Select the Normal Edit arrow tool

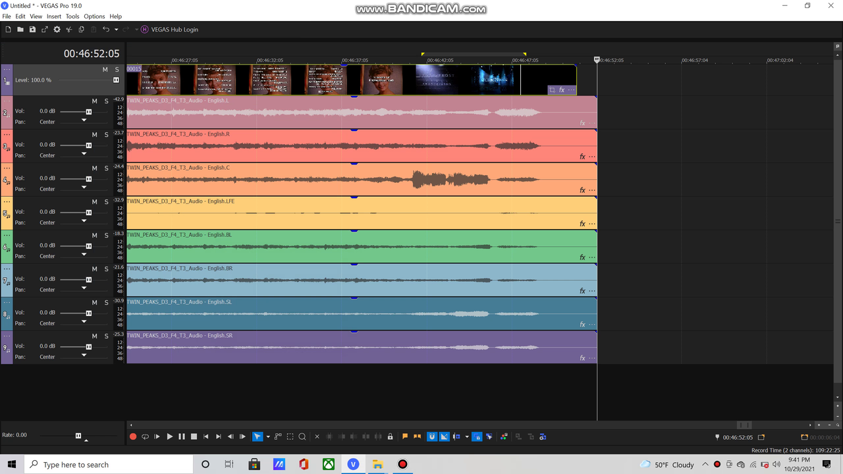coord(258,436)
